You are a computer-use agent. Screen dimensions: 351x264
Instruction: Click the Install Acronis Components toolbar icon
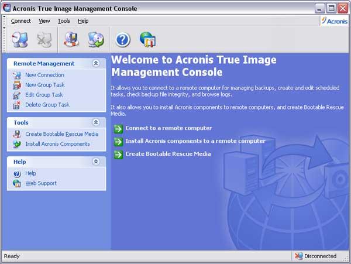(x=96, y=40)
